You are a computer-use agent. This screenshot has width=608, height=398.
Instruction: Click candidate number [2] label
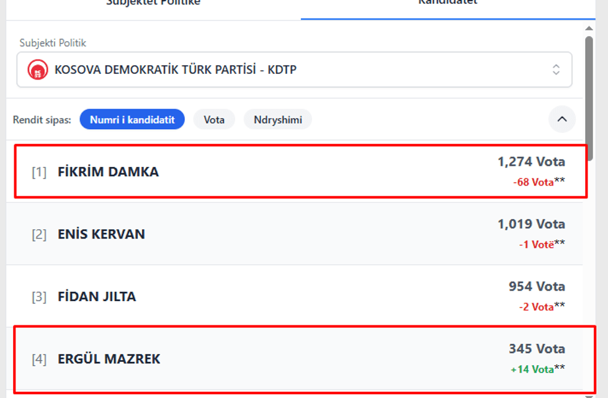pyautogui.click(x=39, y=235)
